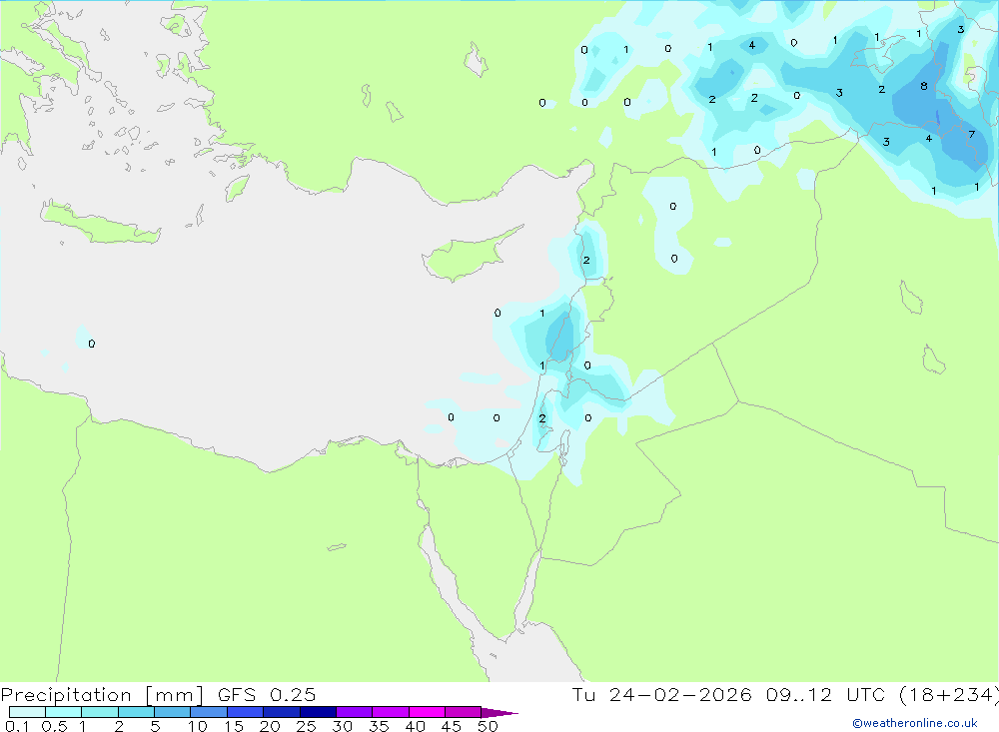
Task: Open the weatheronline.co.uk copyright link
Action: pyautogui.click(x=915, y=723)
